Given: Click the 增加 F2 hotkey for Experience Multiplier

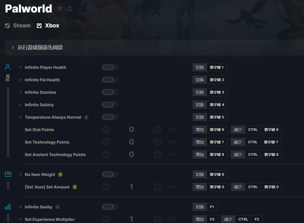Looking at the screenshot, I should (x=205, y=219).
